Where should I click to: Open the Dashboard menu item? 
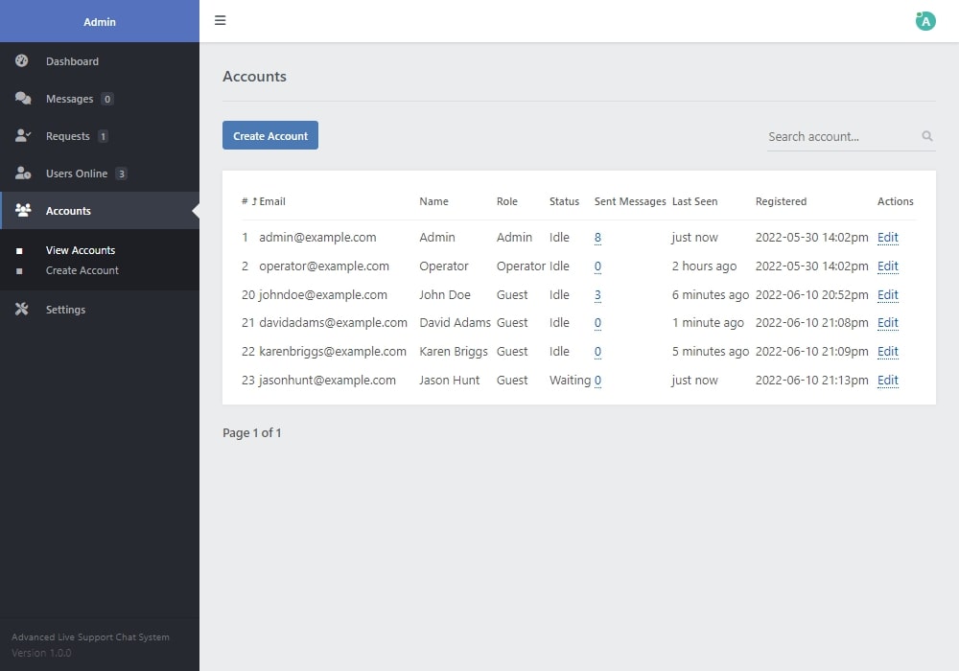point(100,61)
